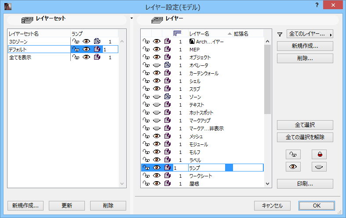Click the 全て選択 button
This screenshot has width=346, height=218.
305,125
